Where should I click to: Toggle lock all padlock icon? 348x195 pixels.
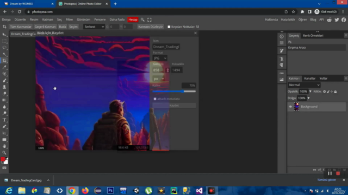[335, 92]
